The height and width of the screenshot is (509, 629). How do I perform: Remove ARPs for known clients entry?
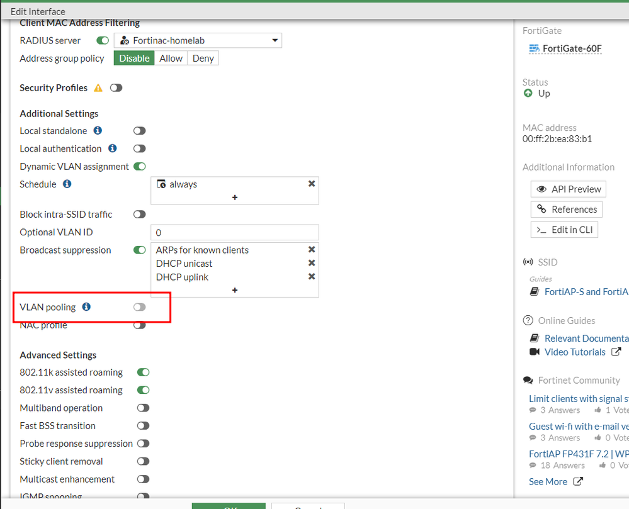pos(311,249)
